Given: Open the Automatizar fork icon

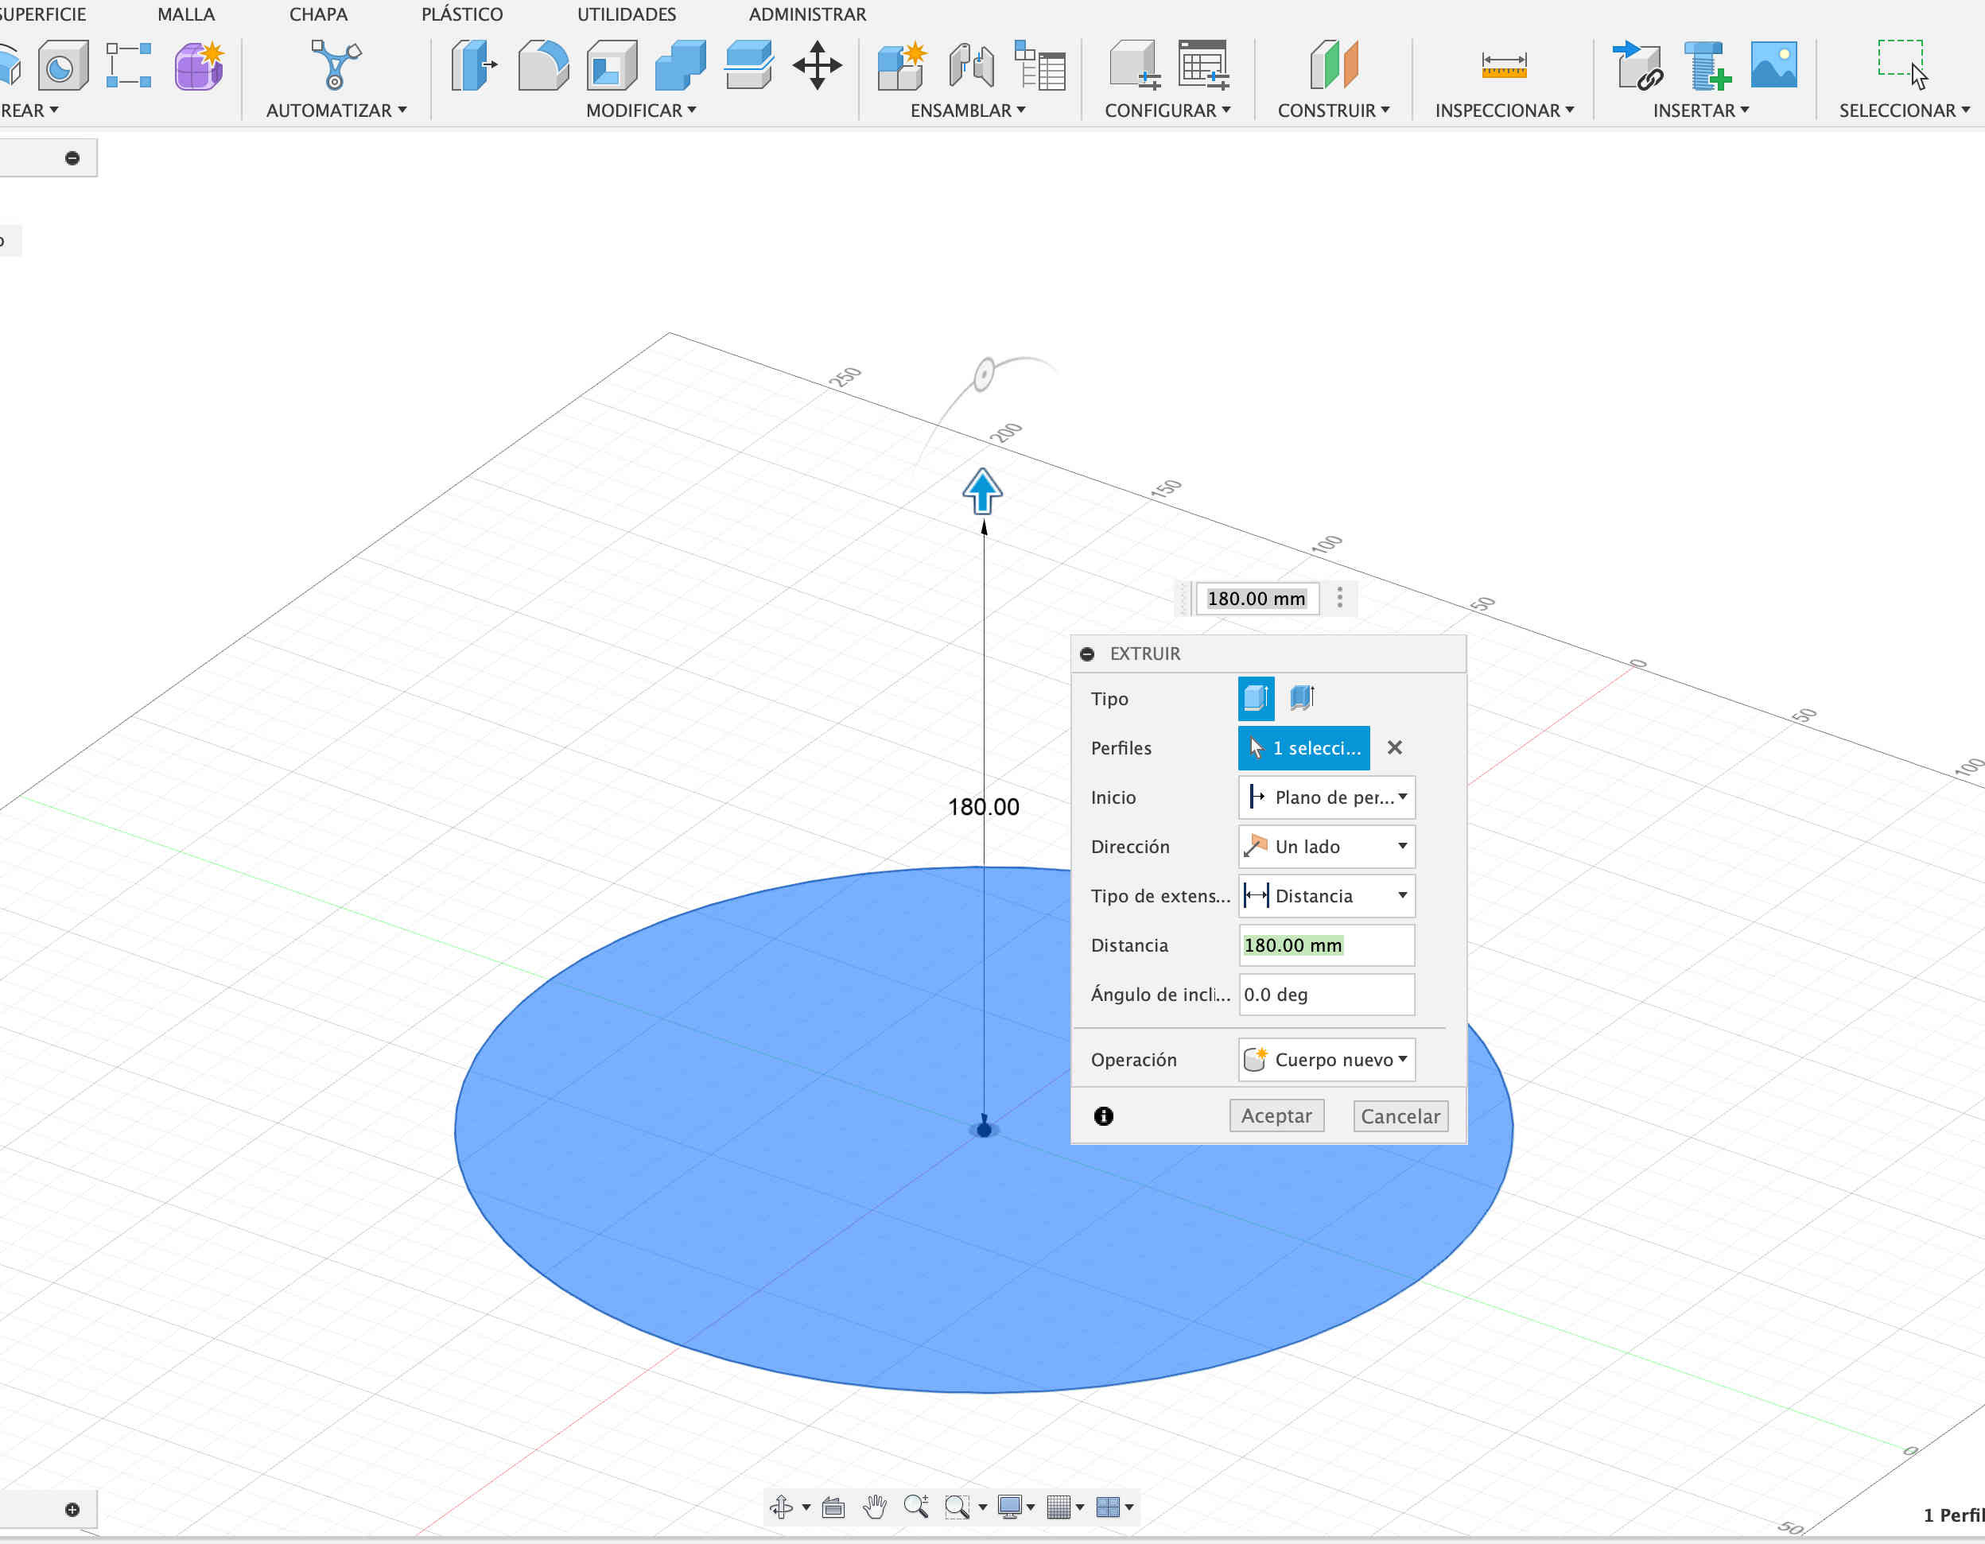Looking at the screenshot, I should point(336,65).
